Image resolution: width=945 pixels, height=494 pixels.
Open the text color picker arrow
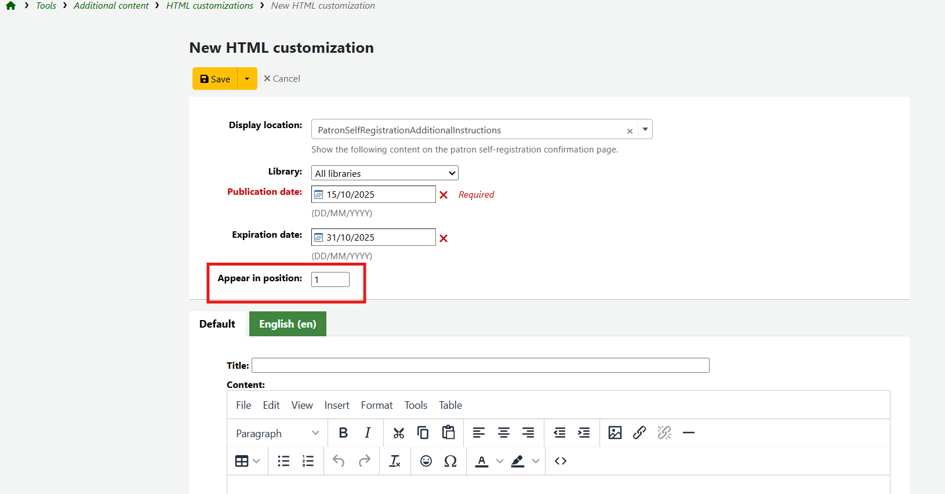(x=500, y=461)
